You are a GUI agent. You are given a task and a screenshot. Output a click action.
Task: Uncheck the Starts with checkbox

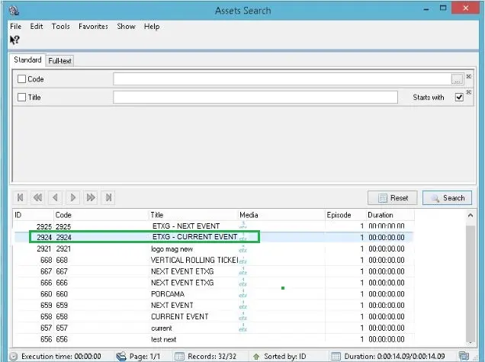pos(459,98)
